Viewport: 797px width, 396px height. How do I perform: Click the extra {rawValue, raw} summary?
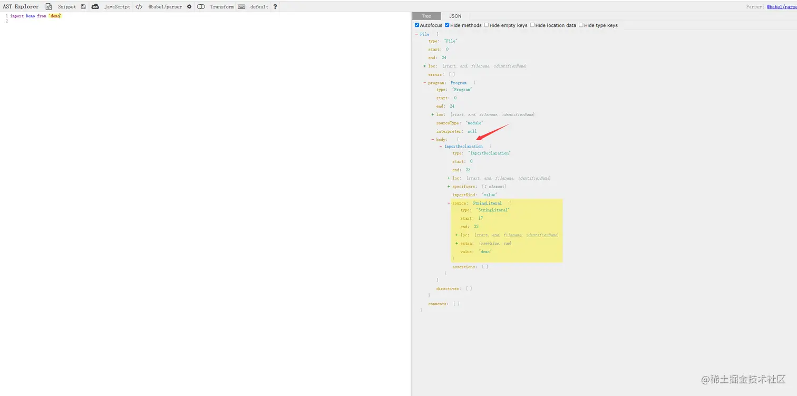tap(495, 244)
